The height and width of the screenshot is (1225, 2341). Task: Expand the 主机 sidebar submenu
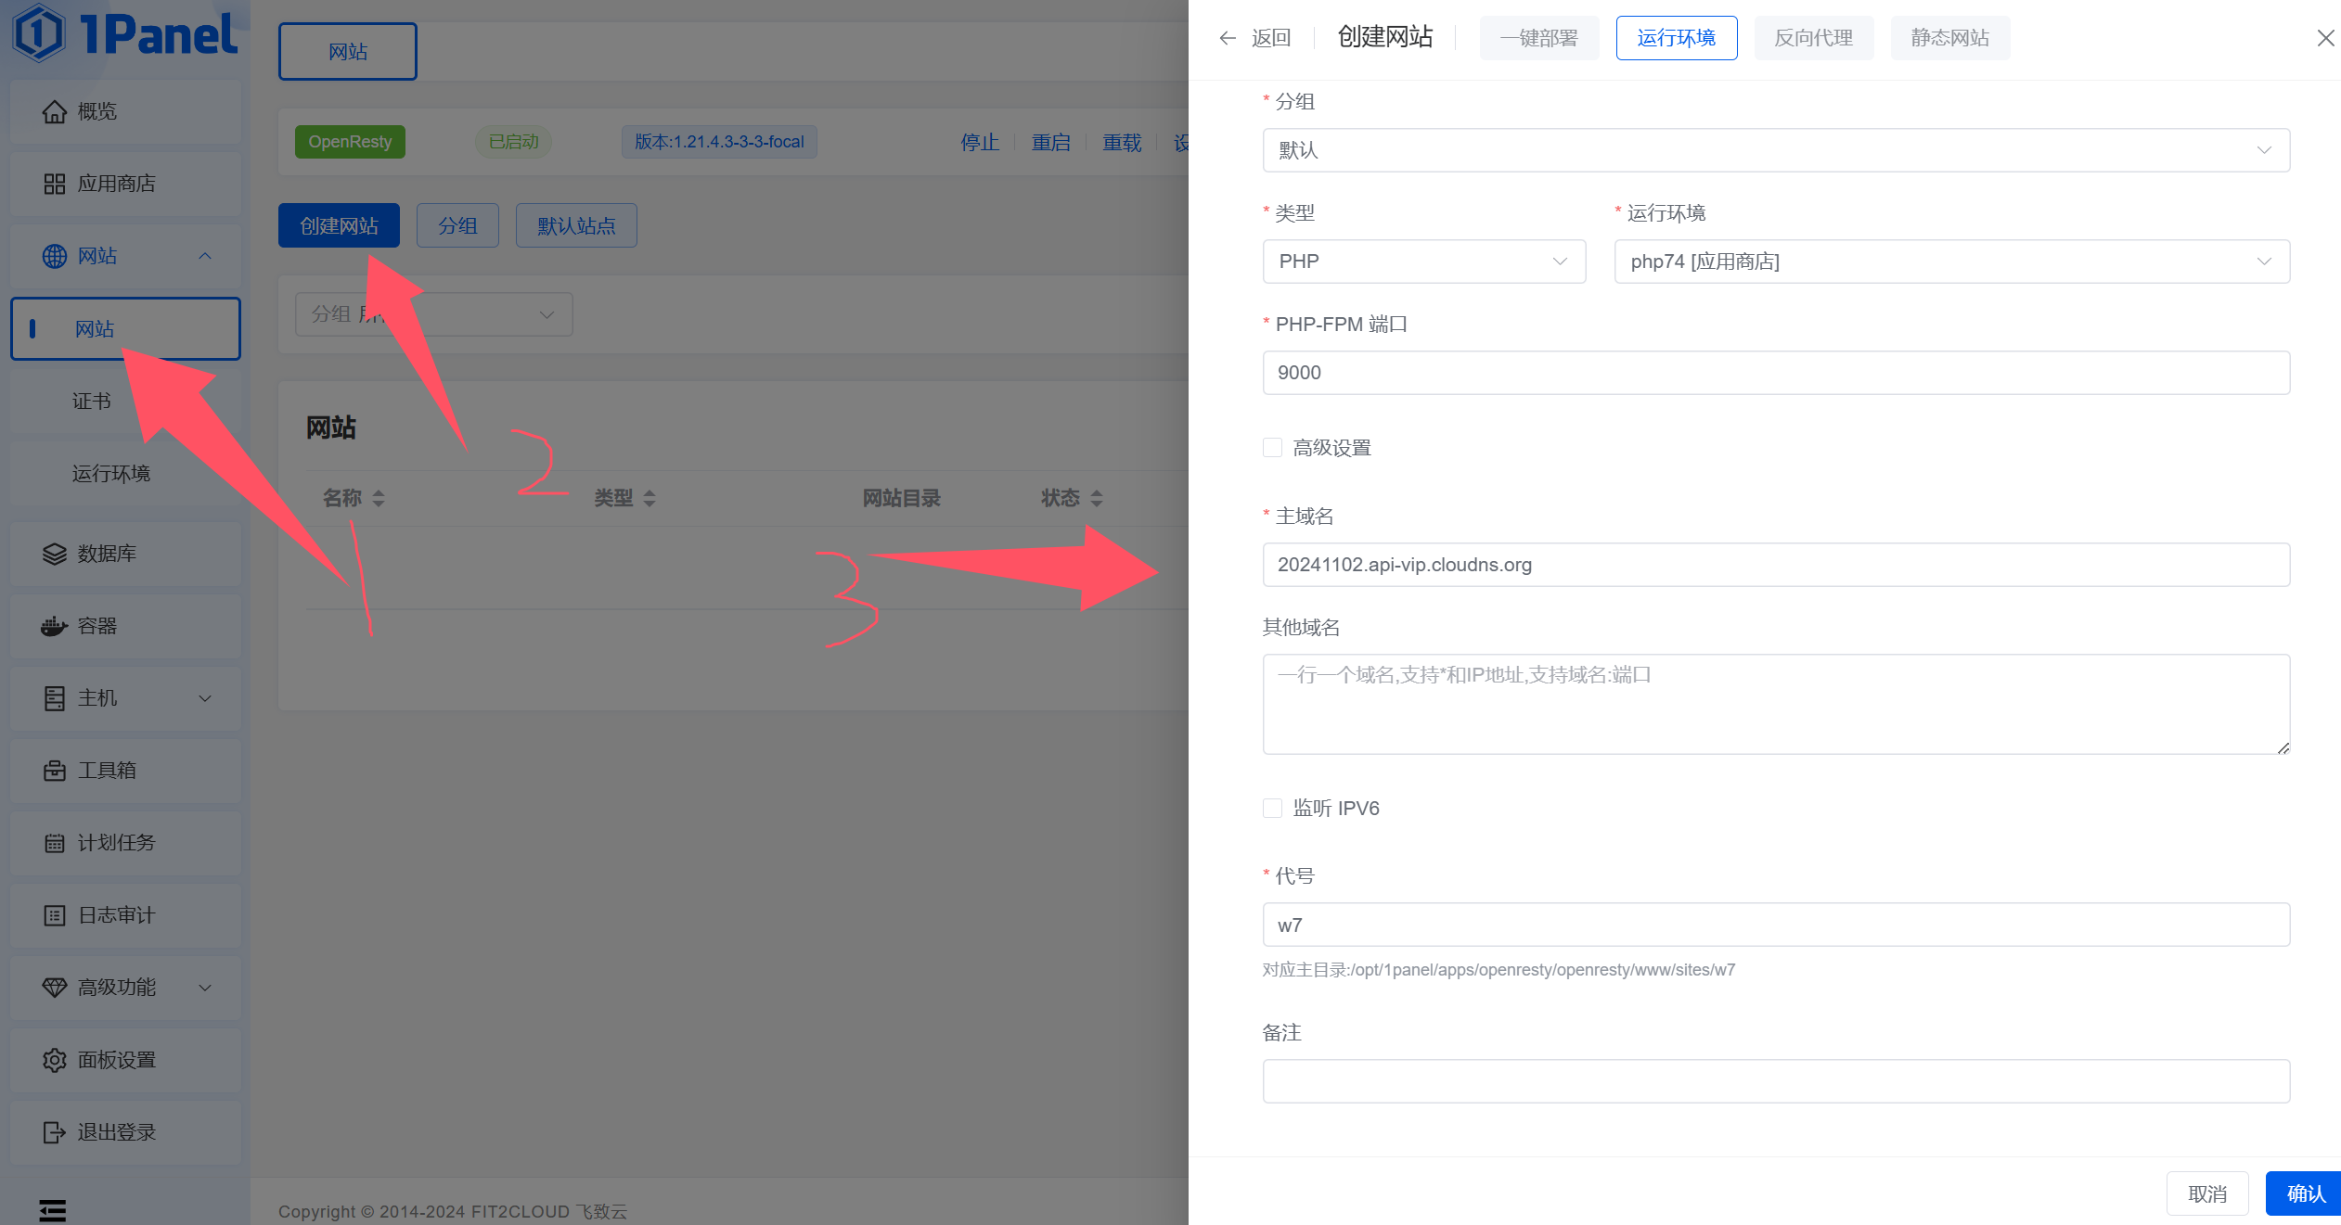point(205,698)
